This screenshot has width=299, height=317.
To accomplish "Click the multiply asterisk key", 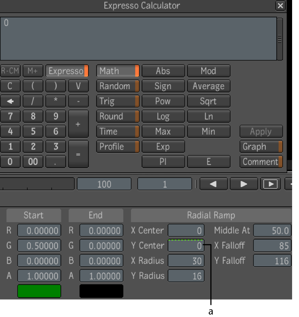I will click(56, 101).
